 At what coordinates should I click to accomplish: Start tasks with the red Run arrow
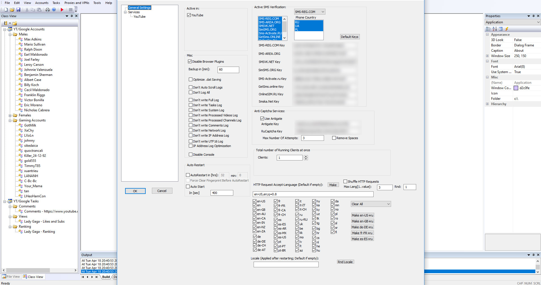[x=62, y=10]
